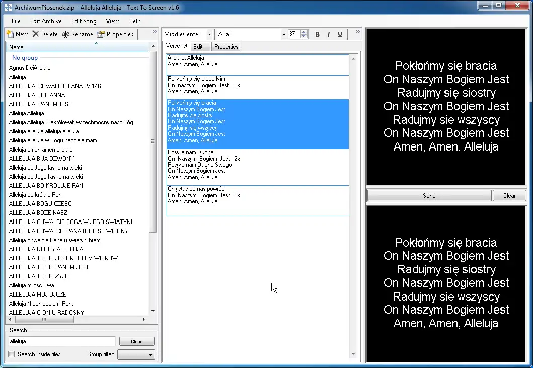Select the verse Posyła nam Ducha

tap(258, 167)
